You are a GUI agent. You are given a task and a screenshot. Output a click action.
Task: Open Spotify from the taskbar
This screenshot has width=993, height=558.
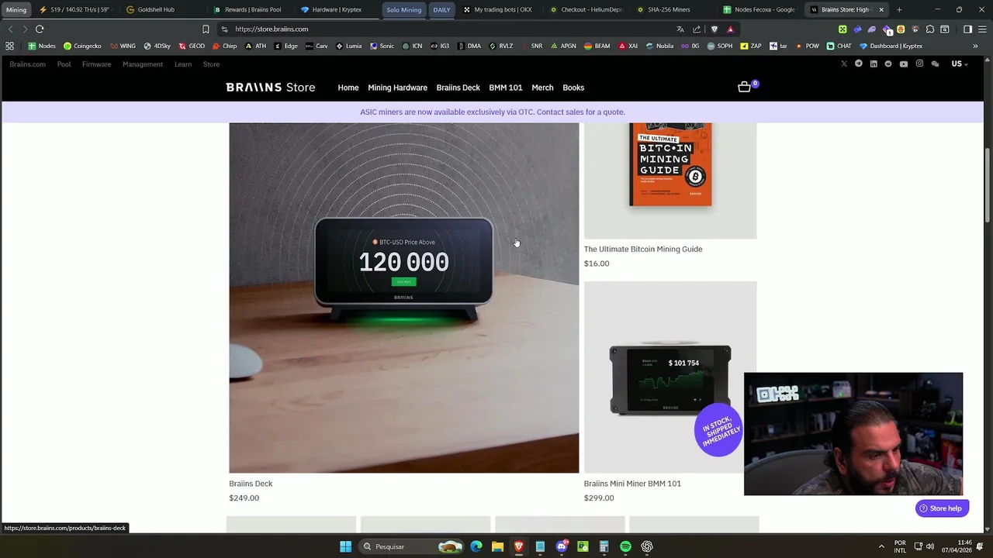(625, 546)
